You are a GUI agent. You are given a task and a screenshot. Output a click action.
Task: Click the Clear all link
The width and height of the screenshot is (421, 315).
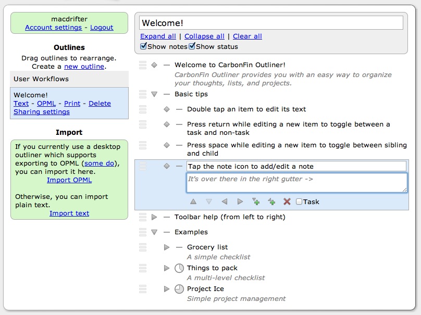click(247, 36)
